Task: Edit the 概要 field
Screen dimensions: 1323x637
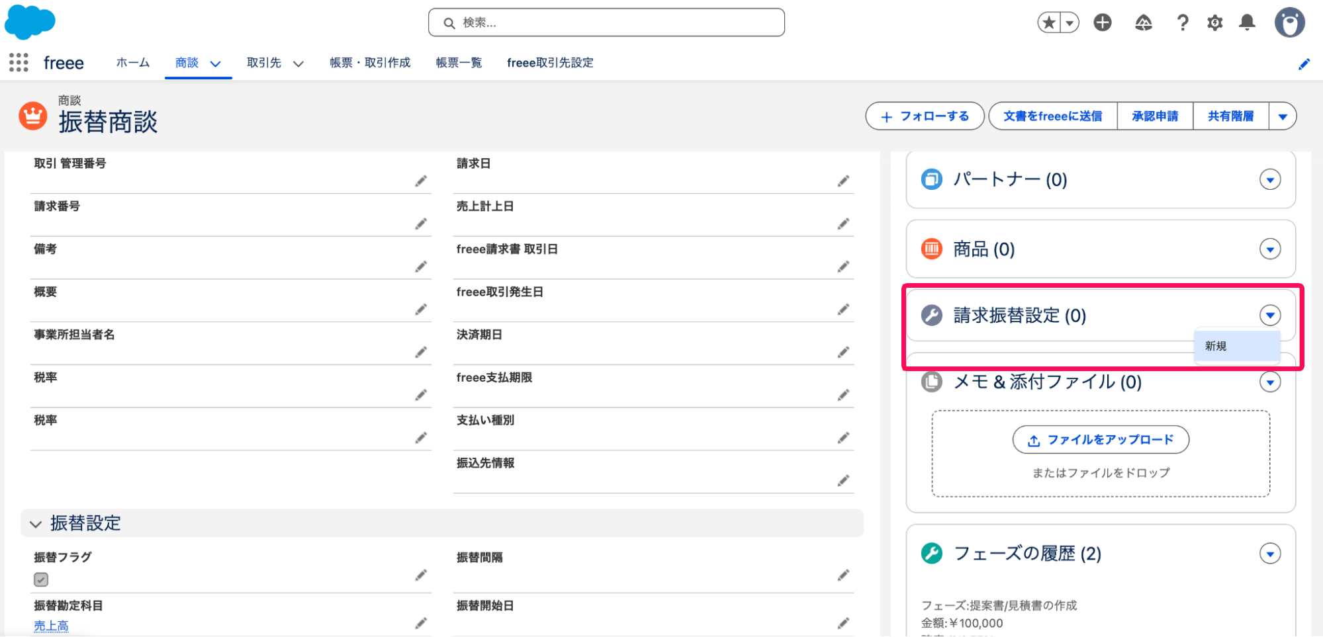Action: pos(421,310)
